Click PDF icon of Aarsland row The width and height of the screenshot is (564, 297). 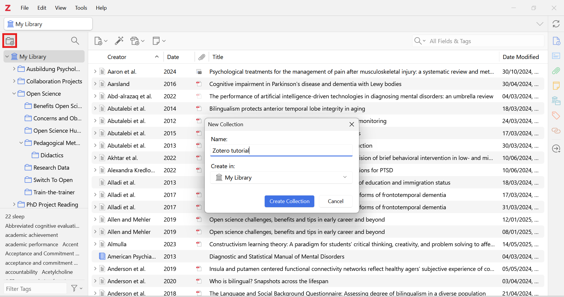click(x=199, y=84)
